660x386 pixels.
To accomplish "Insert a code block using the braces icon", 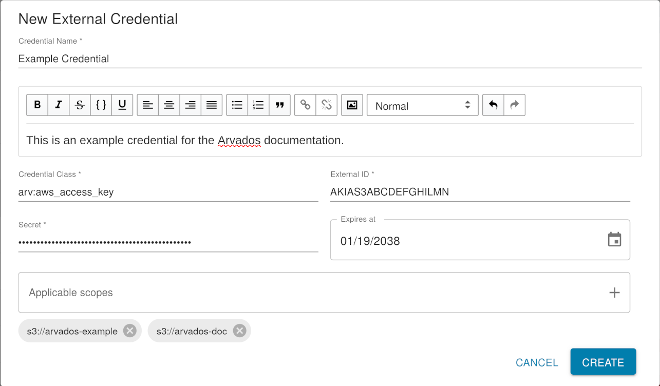I will [x=101, y=105].
